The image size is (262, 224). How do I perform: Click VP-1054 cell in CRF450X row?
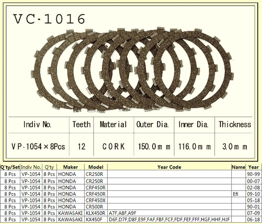(x=31, y=200)
